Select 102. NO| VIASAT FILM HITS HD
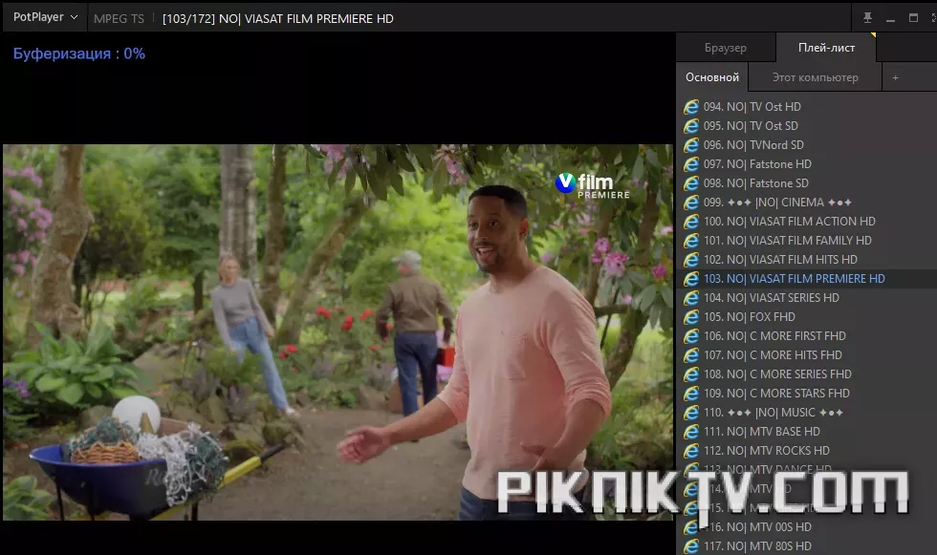 click(807, 260)
